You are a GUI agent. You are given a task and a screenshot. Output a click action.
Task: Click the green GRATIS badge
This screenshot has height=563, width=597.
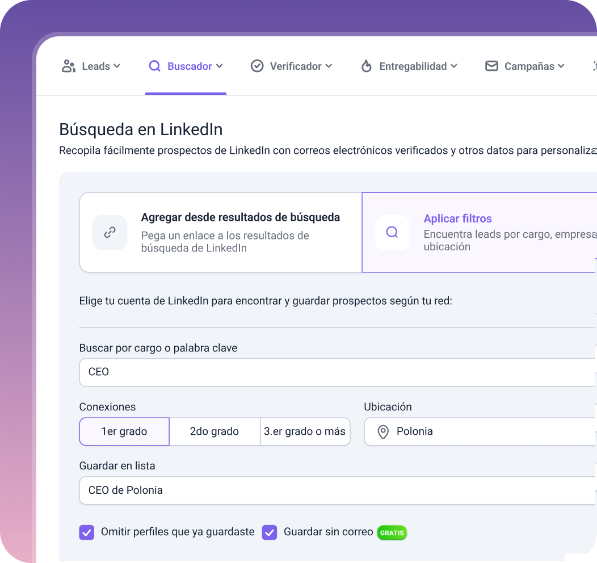392,532
